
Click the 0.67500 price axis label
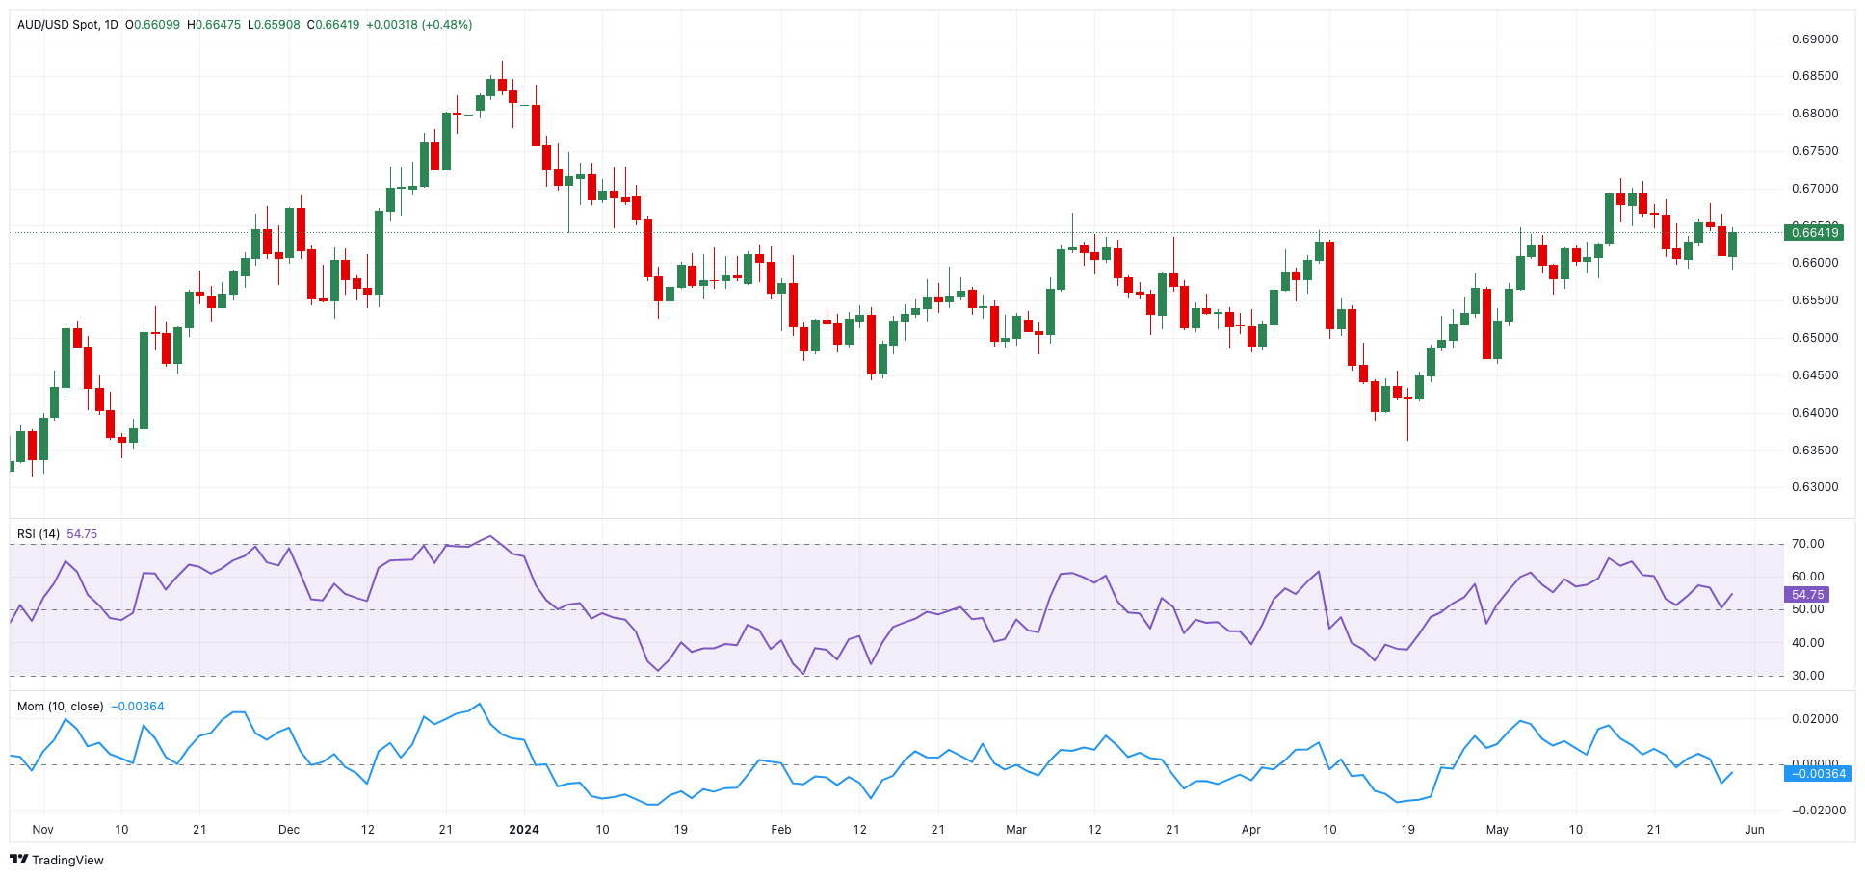(x=1815, y=151)
